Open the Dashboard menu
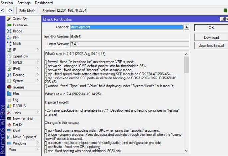The width and height of the screenshot is (228, 156). pyautogui.click(x=44, y=3)
